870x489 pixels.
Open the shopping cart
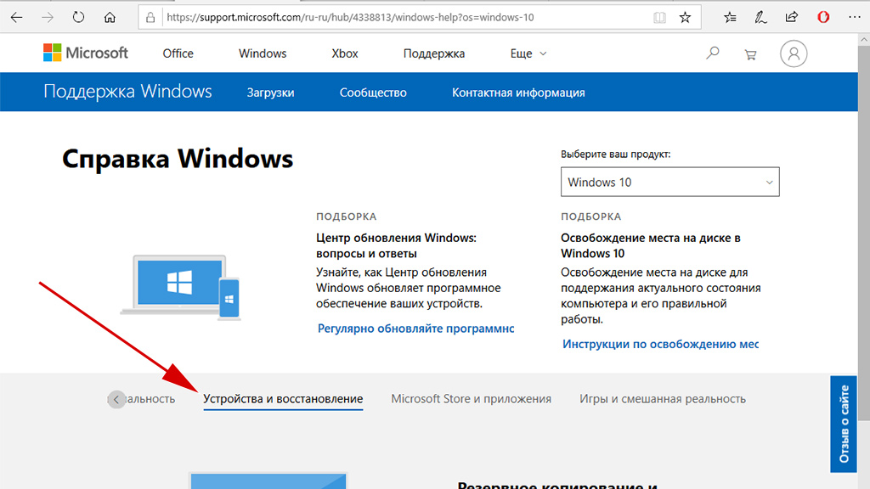click(x=751, y=54)
